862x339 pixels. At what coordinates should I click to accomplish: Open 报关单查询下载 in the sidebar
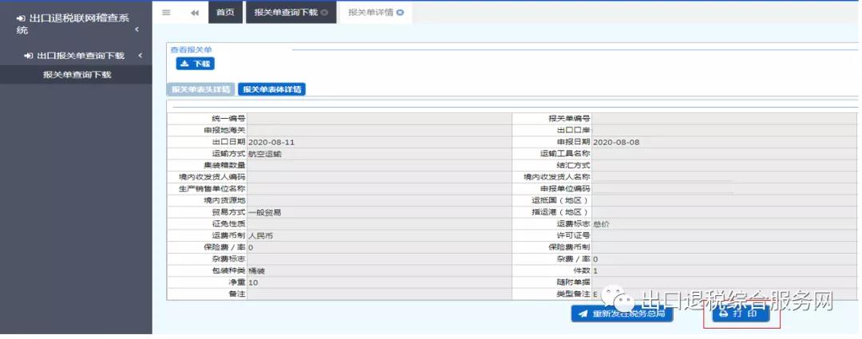(77, 74)
